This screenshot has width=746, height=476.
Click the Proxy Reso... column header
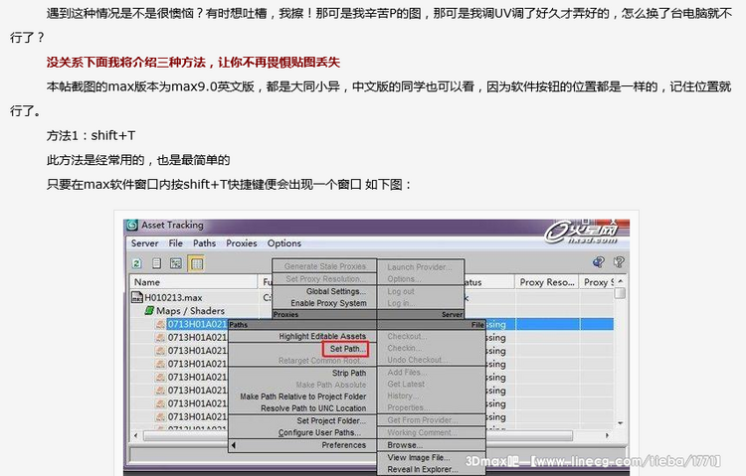547,282
